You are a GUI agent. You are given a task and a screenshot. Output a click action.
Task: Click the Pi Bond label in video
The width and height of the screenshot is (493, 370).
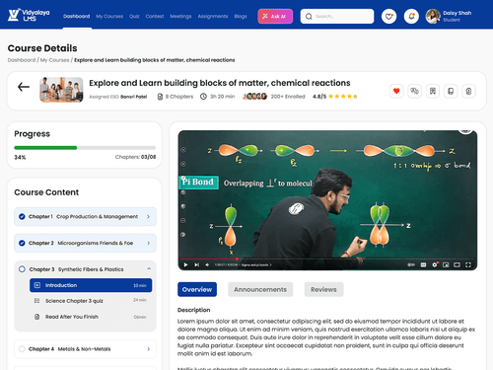coord(198,182)
